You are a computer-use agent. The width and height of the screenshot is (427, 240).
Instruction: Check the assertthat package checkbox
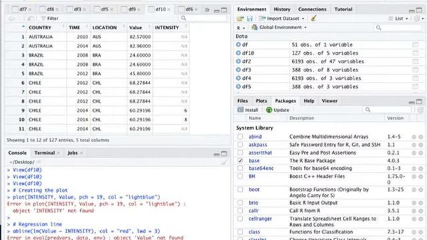click(x=240, y=153)
